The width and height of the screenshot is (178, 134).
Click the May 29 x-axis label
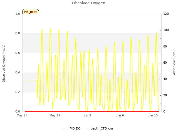(x=55, y=115)
